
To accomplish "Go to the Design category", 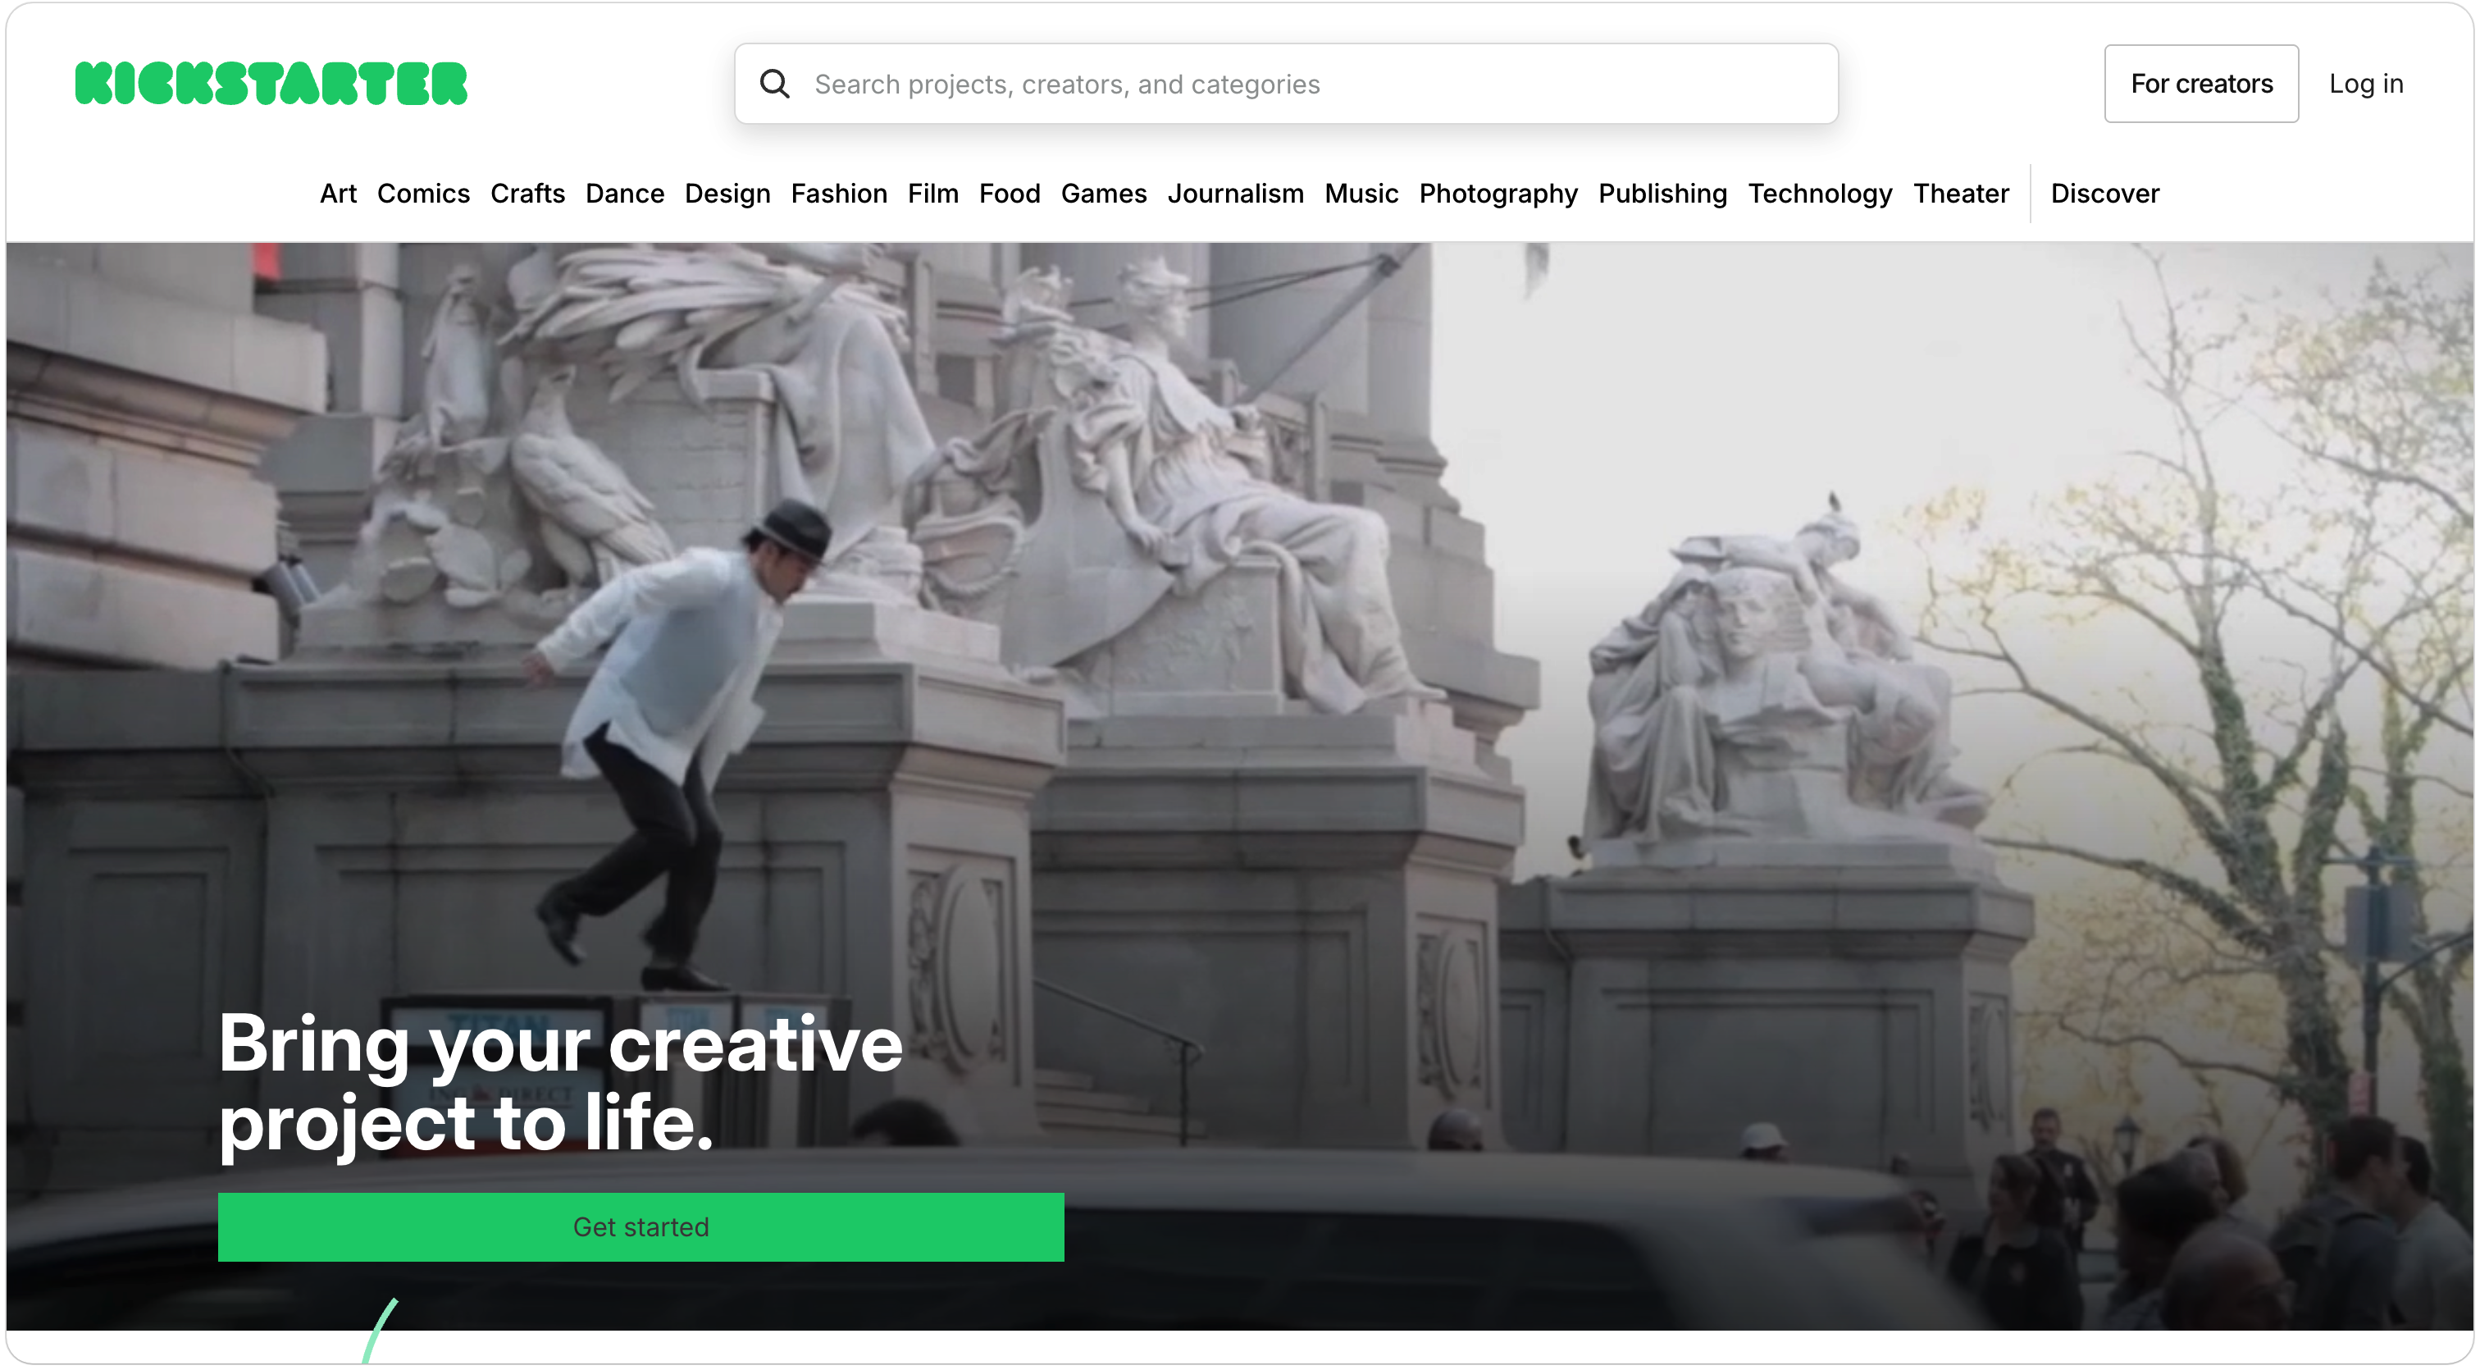I will pyautogui.click(x=727, y=194).
